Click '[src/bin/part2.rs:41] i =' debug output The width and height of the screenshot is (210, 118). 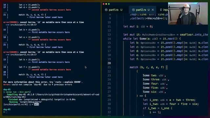pos(18,104)
